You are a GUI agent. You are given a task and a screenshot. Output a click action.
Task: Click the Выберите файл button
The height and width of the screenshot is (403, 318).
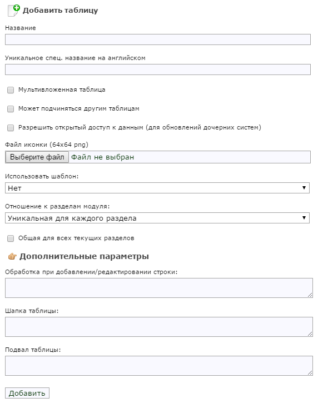(37, 157)
